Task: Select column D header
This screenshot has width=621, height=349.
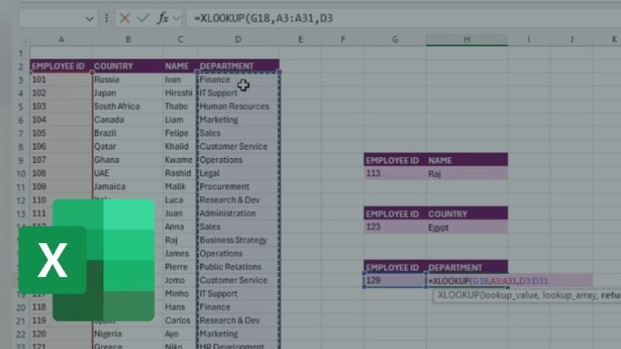Action: (x=238, y=40)
